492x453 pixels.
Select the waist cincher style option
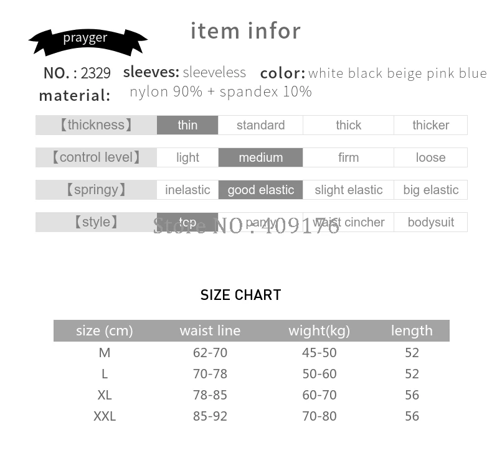(x=348, y=222)
